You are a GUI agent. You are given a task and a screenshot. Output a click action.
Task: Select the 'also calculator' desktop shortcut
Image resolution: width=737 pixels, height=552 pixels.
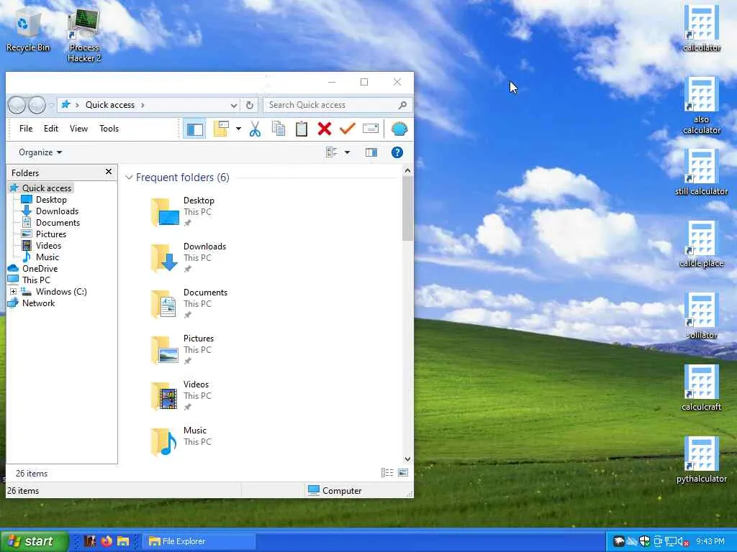[x=701, y=106]
